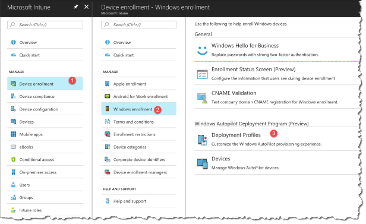Viewport: 366px width, 224px height.
Task: Click the Intune roles icon
Action: click(x=13, y=210)
